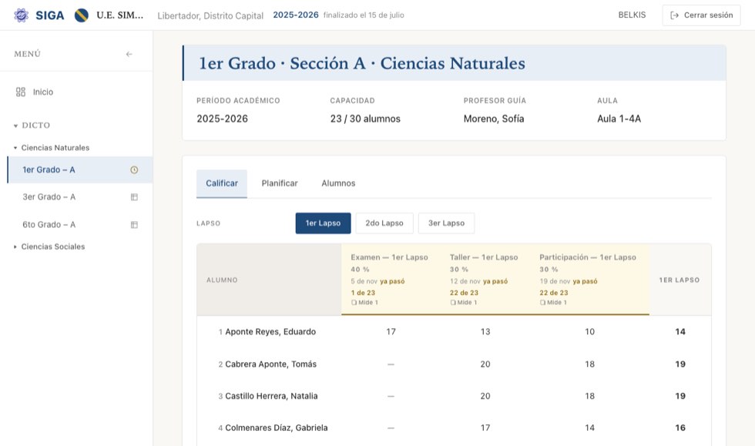Click the Mide 1 icon under Examen
Image resolution: width=755 pixels, height=446 pixels.
click(354, 303)
